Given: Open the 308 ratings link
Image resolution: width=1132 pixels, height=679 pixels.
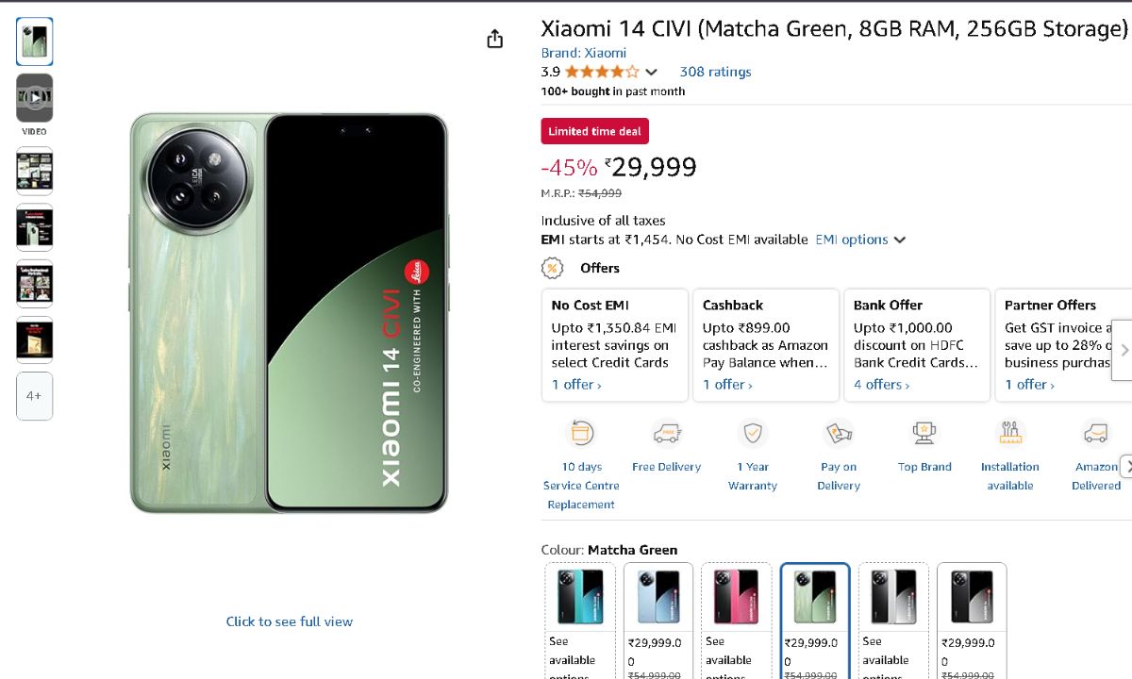Looking at the screenshot, I should 715,72.
